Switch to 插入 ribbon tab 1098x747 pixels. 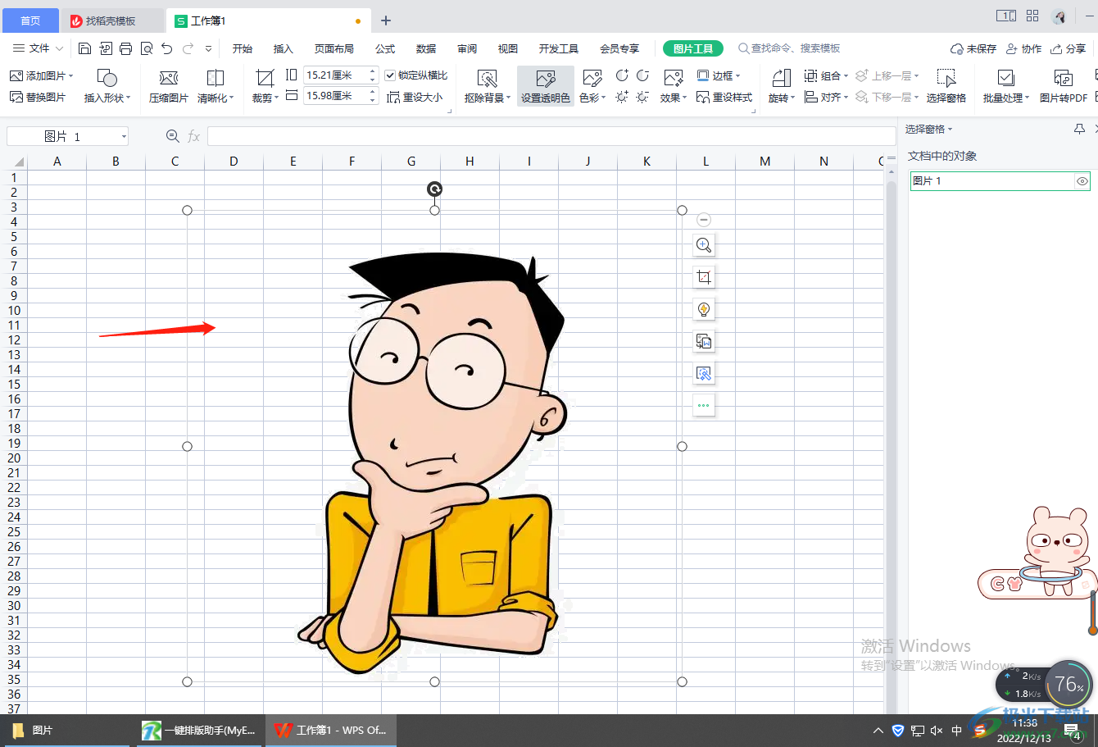pos(284,48)
